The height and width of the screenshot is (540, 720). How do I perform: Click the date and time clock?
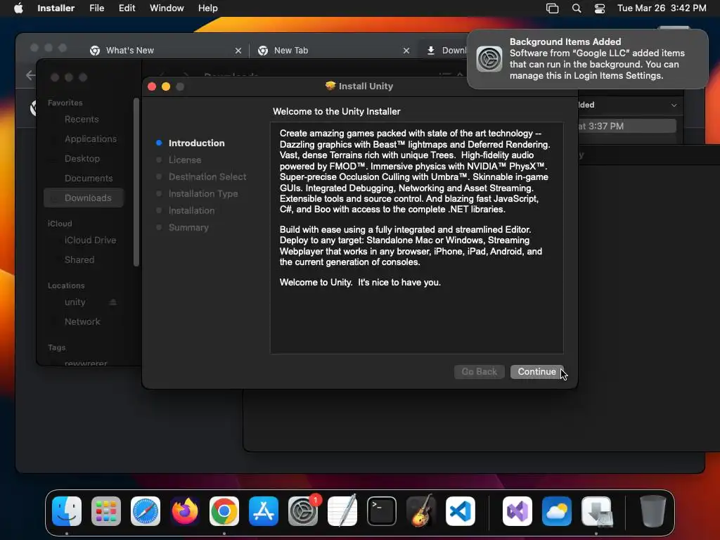click(x=662, y=8)
